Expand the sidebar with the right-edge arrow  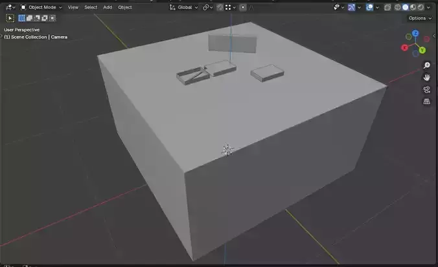(x=434, y=36)
